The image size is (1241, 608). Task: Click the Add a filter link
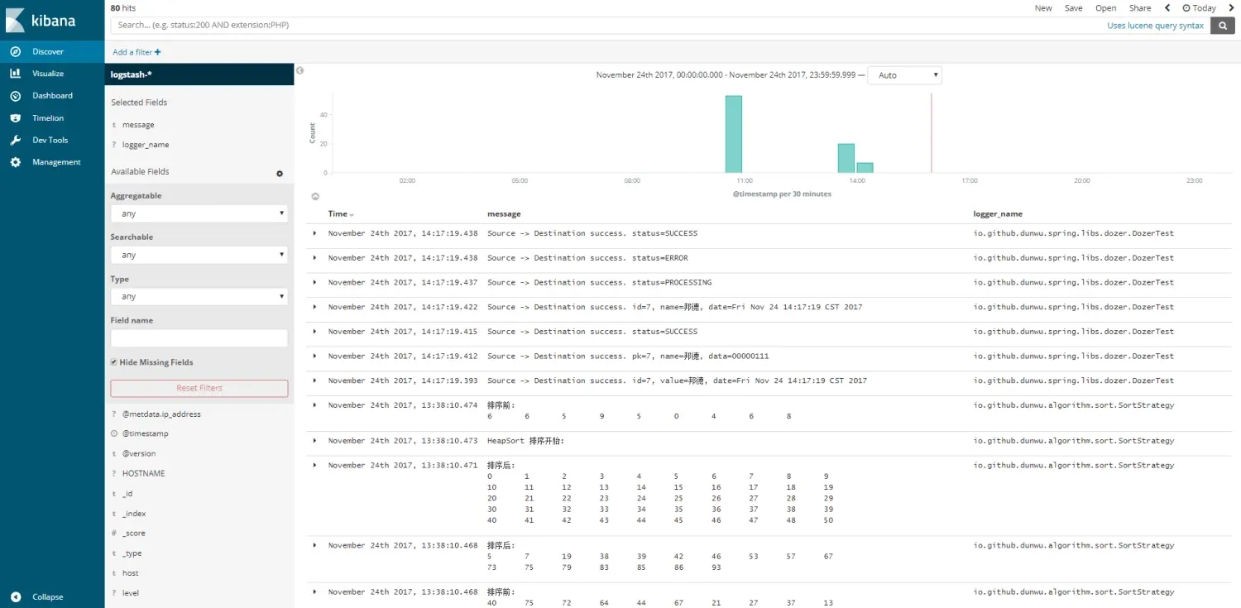[137, 52]
